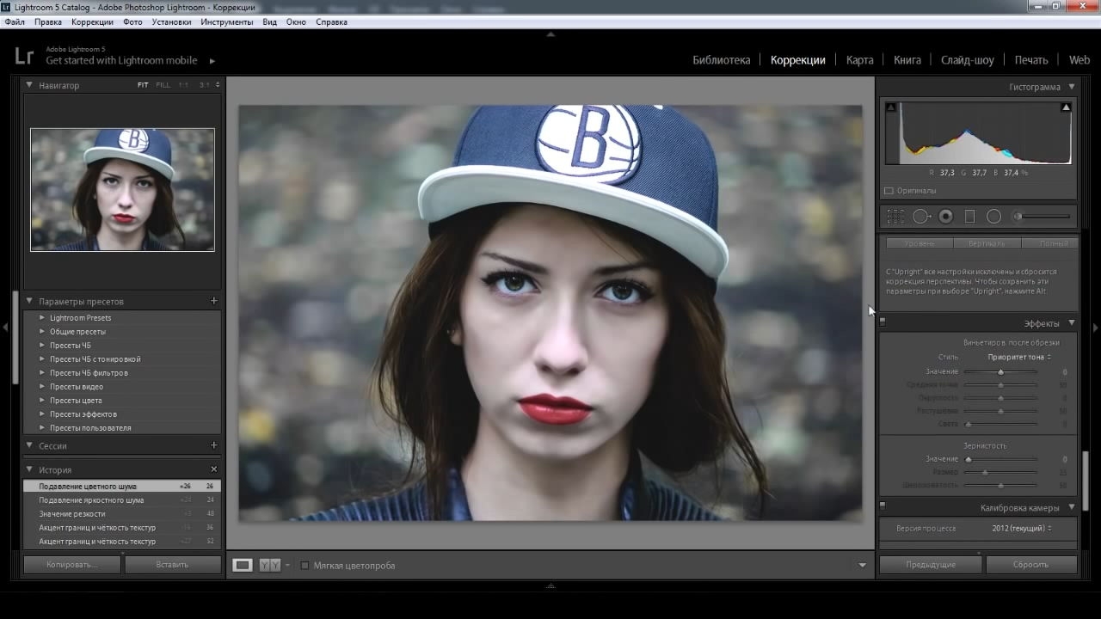Open toolbar options triangle menu

point(862,565)
